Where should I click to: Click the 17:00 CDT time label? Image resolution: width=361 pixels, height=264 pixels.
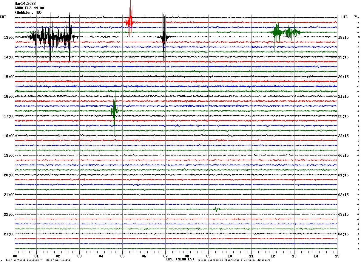9,116
